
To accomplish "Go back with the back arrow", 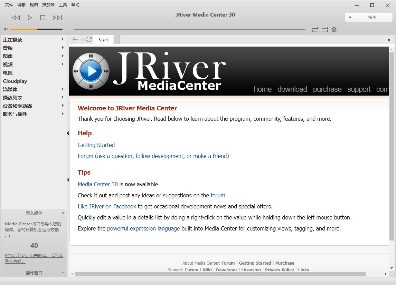I will pyautogui.click(x=75, y=40).
